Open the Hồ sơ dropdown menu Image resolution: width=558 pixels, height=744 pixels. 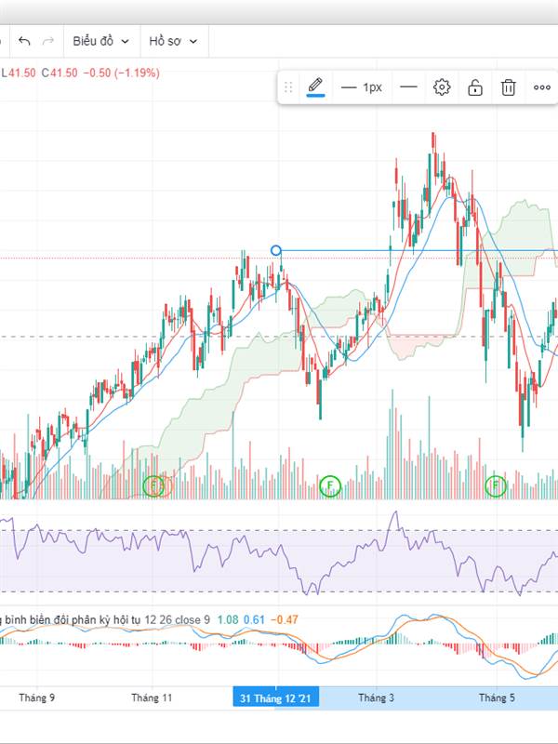(x=173, y=41)
